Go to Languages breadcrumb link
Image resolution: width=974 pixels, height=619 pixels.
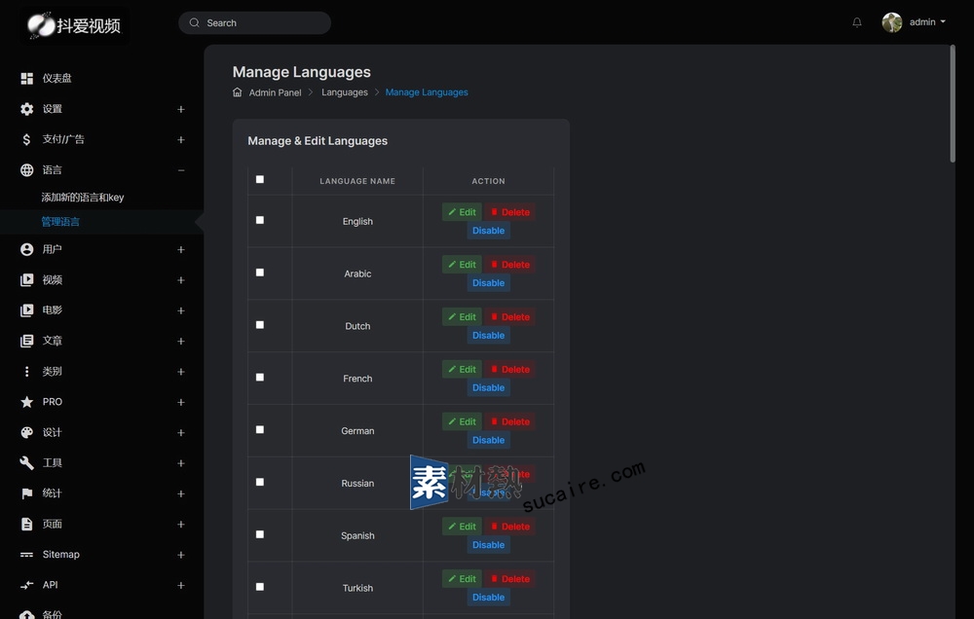(345, 92)
